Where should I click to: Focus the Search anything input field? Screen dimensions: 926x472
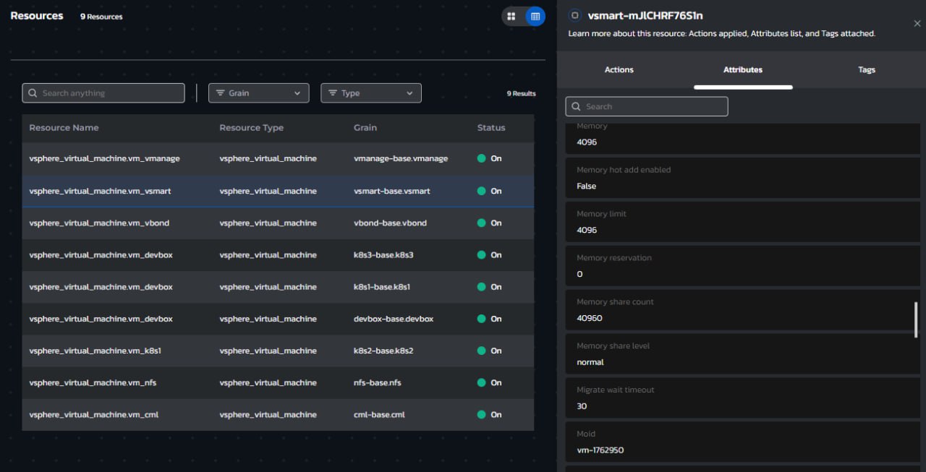(x=103, y=93)
